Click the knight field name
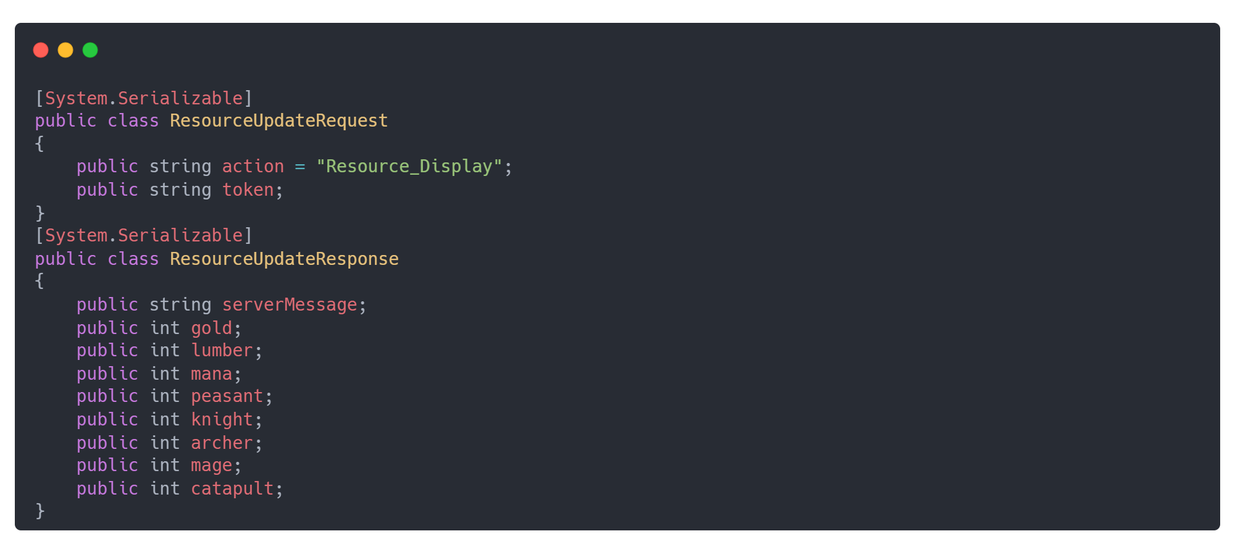Image resolution: width=1235 pixels, height=552 pixels. pos(222,420)
